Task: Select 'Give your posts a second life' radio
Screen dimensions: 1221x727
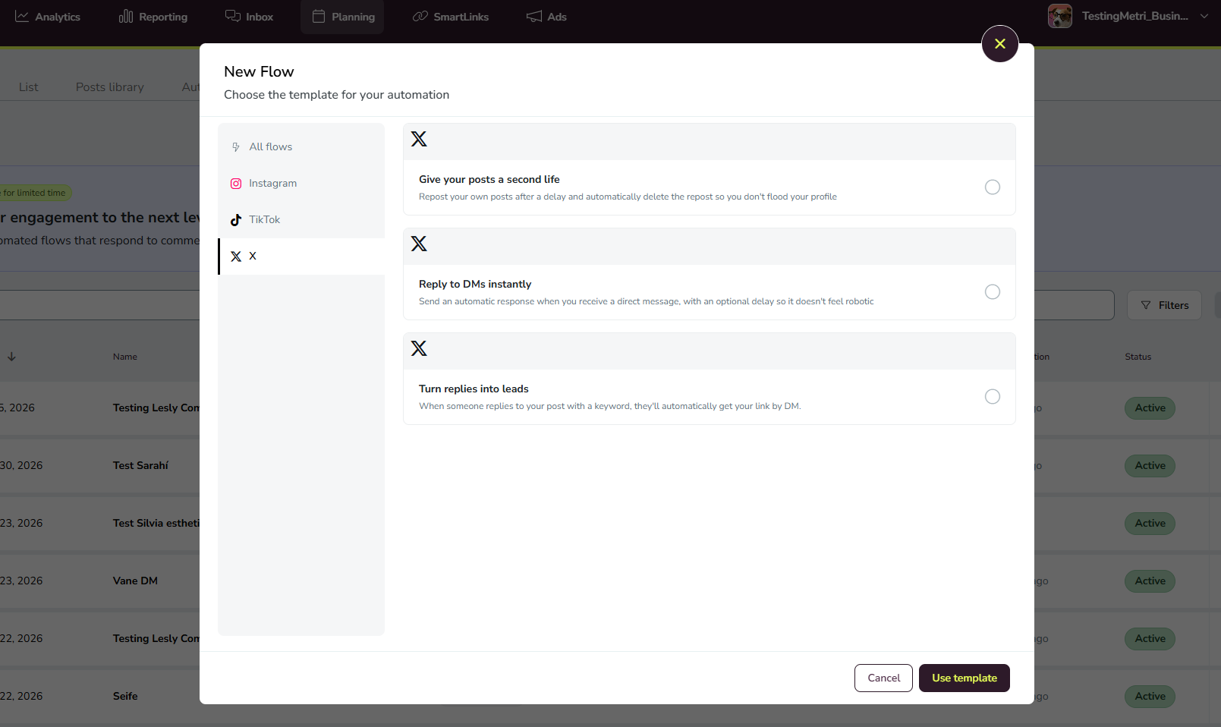Action: tap(992, 187)
